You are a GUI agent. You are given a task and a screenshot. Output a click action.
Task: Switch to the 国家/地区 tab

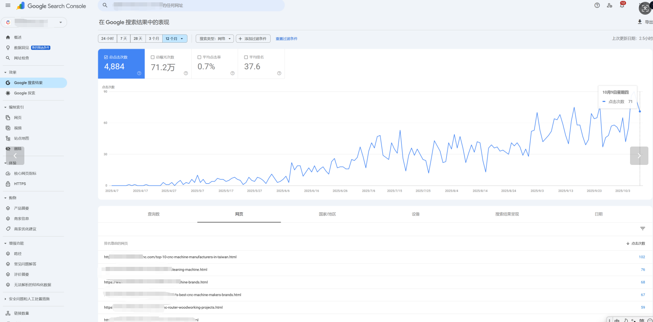(327, 214)
